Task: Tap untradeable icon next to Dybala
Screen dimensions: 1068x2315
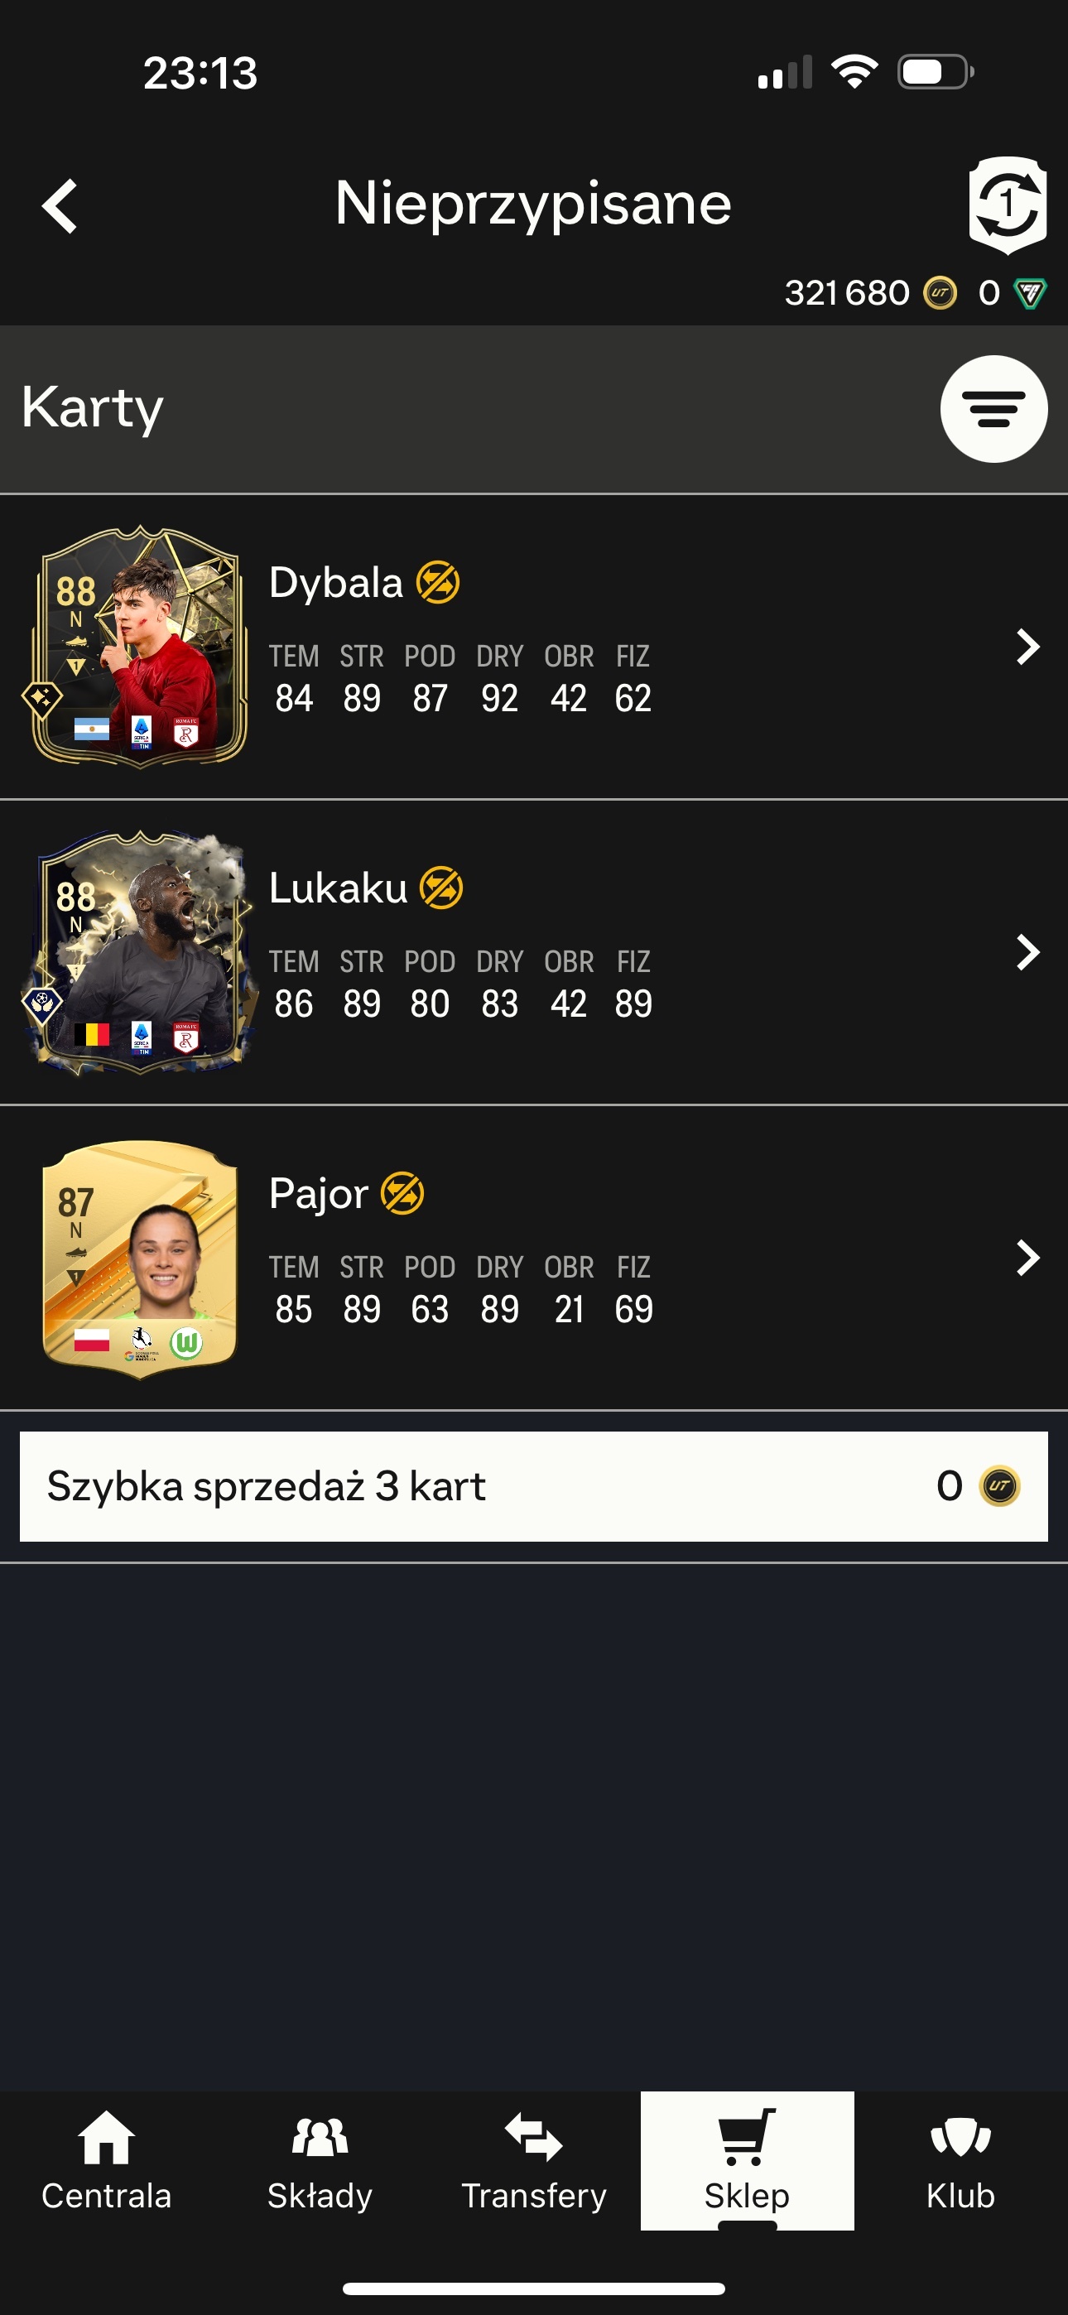Action: click(x=438, y=582)
